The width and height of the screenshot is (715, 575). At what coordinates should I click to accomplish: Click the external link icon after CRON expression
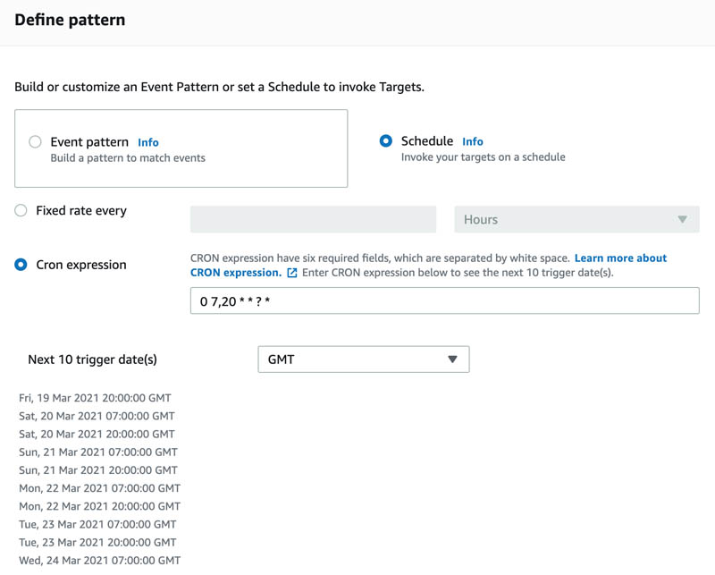pyautogui.click(x=292, y=273)
